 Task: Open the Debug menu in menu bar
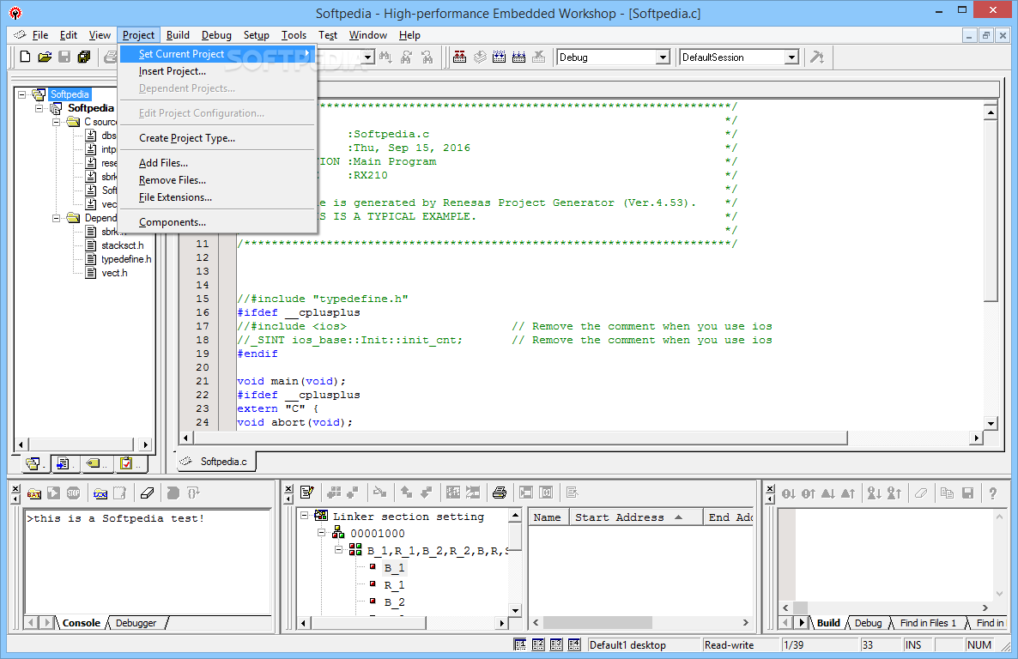tap(216, 35)
